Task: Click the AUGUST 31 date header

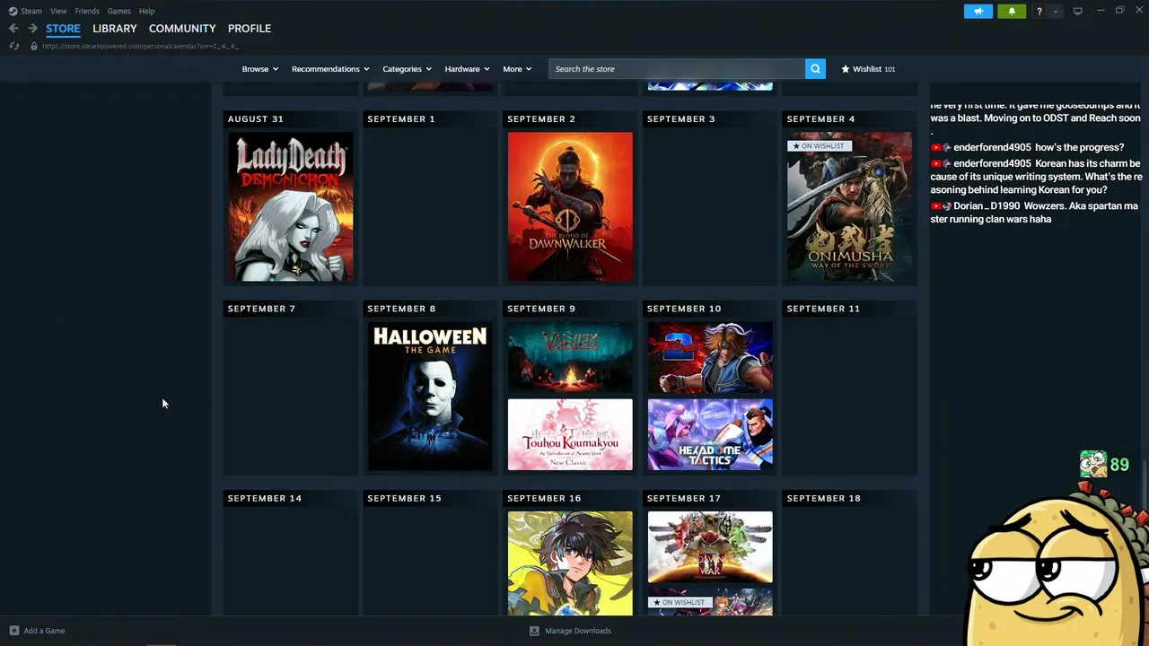Action: point(256,119)
